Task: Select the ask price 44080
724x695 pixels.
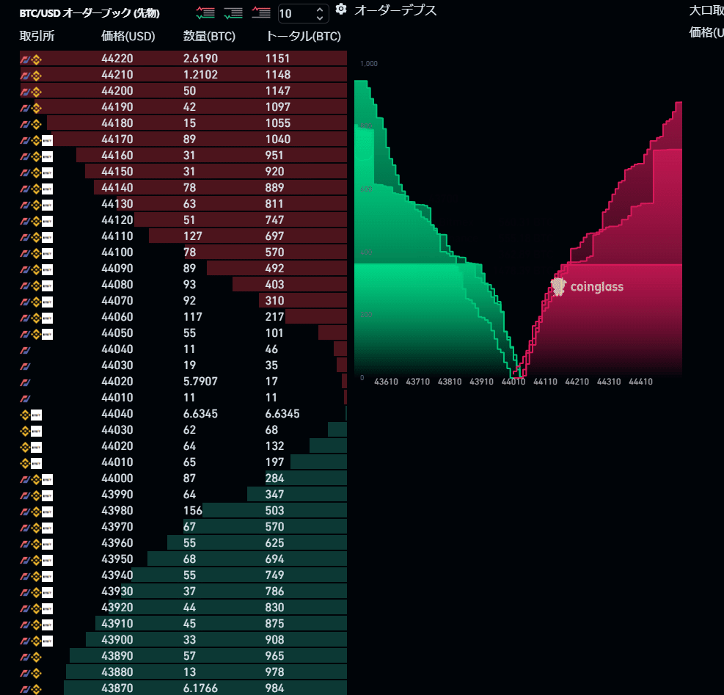Action: (x=117, y=285)
